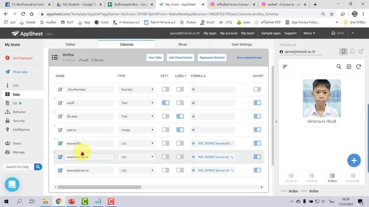The width and height of the screenshot is (369, 207).
Task: Click the sync refresh icon in preview
Action: [x=359, y=67]
